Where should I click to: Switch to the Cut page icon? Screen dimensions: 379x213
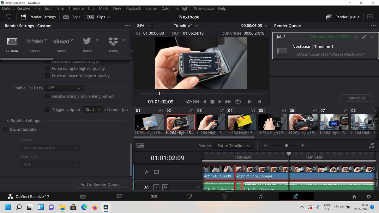tap(118, 197)
